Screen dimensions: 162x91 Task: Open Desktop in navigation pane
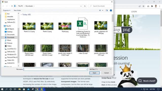(x=10, y=32)
